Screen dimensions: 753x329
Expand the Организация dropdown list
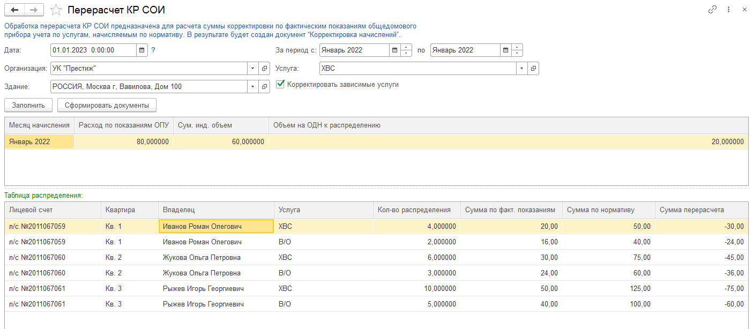coord(253,69)
